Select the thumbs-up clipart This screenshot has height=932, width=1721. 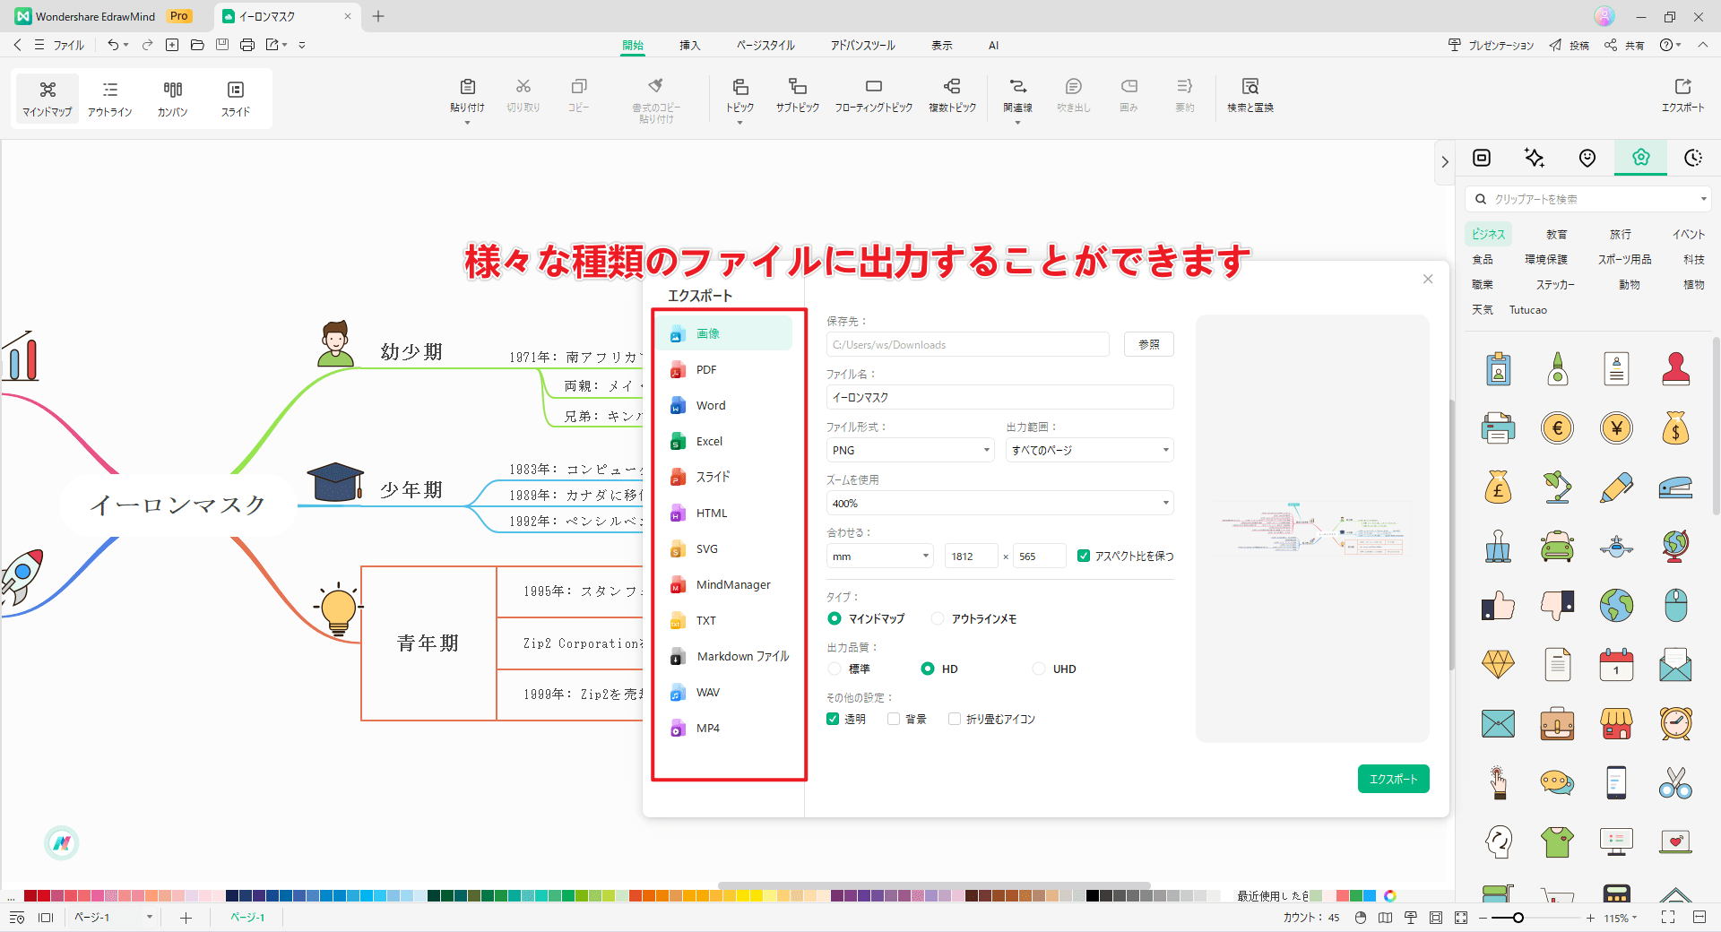[x=1498, y=606]
